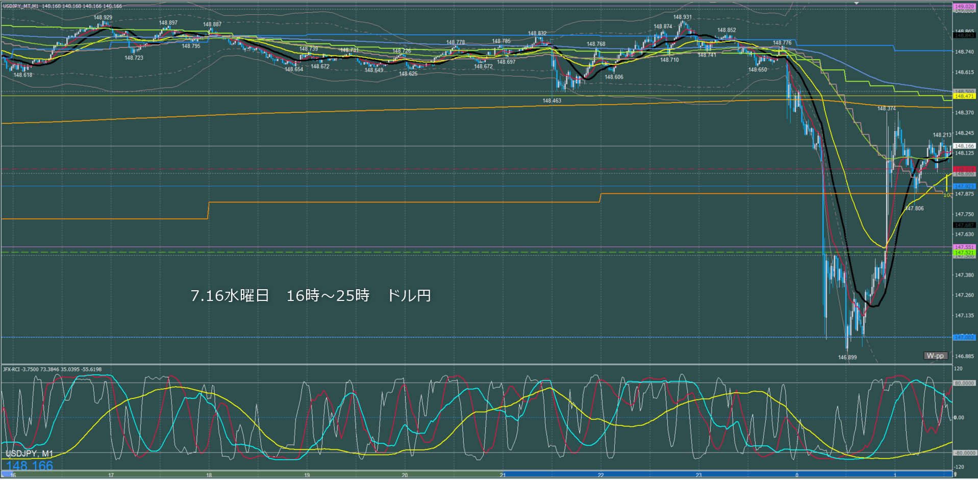
Task: Click the 21 hour marker on time axis
Action: pyautogui.click(x=503, y=475)
